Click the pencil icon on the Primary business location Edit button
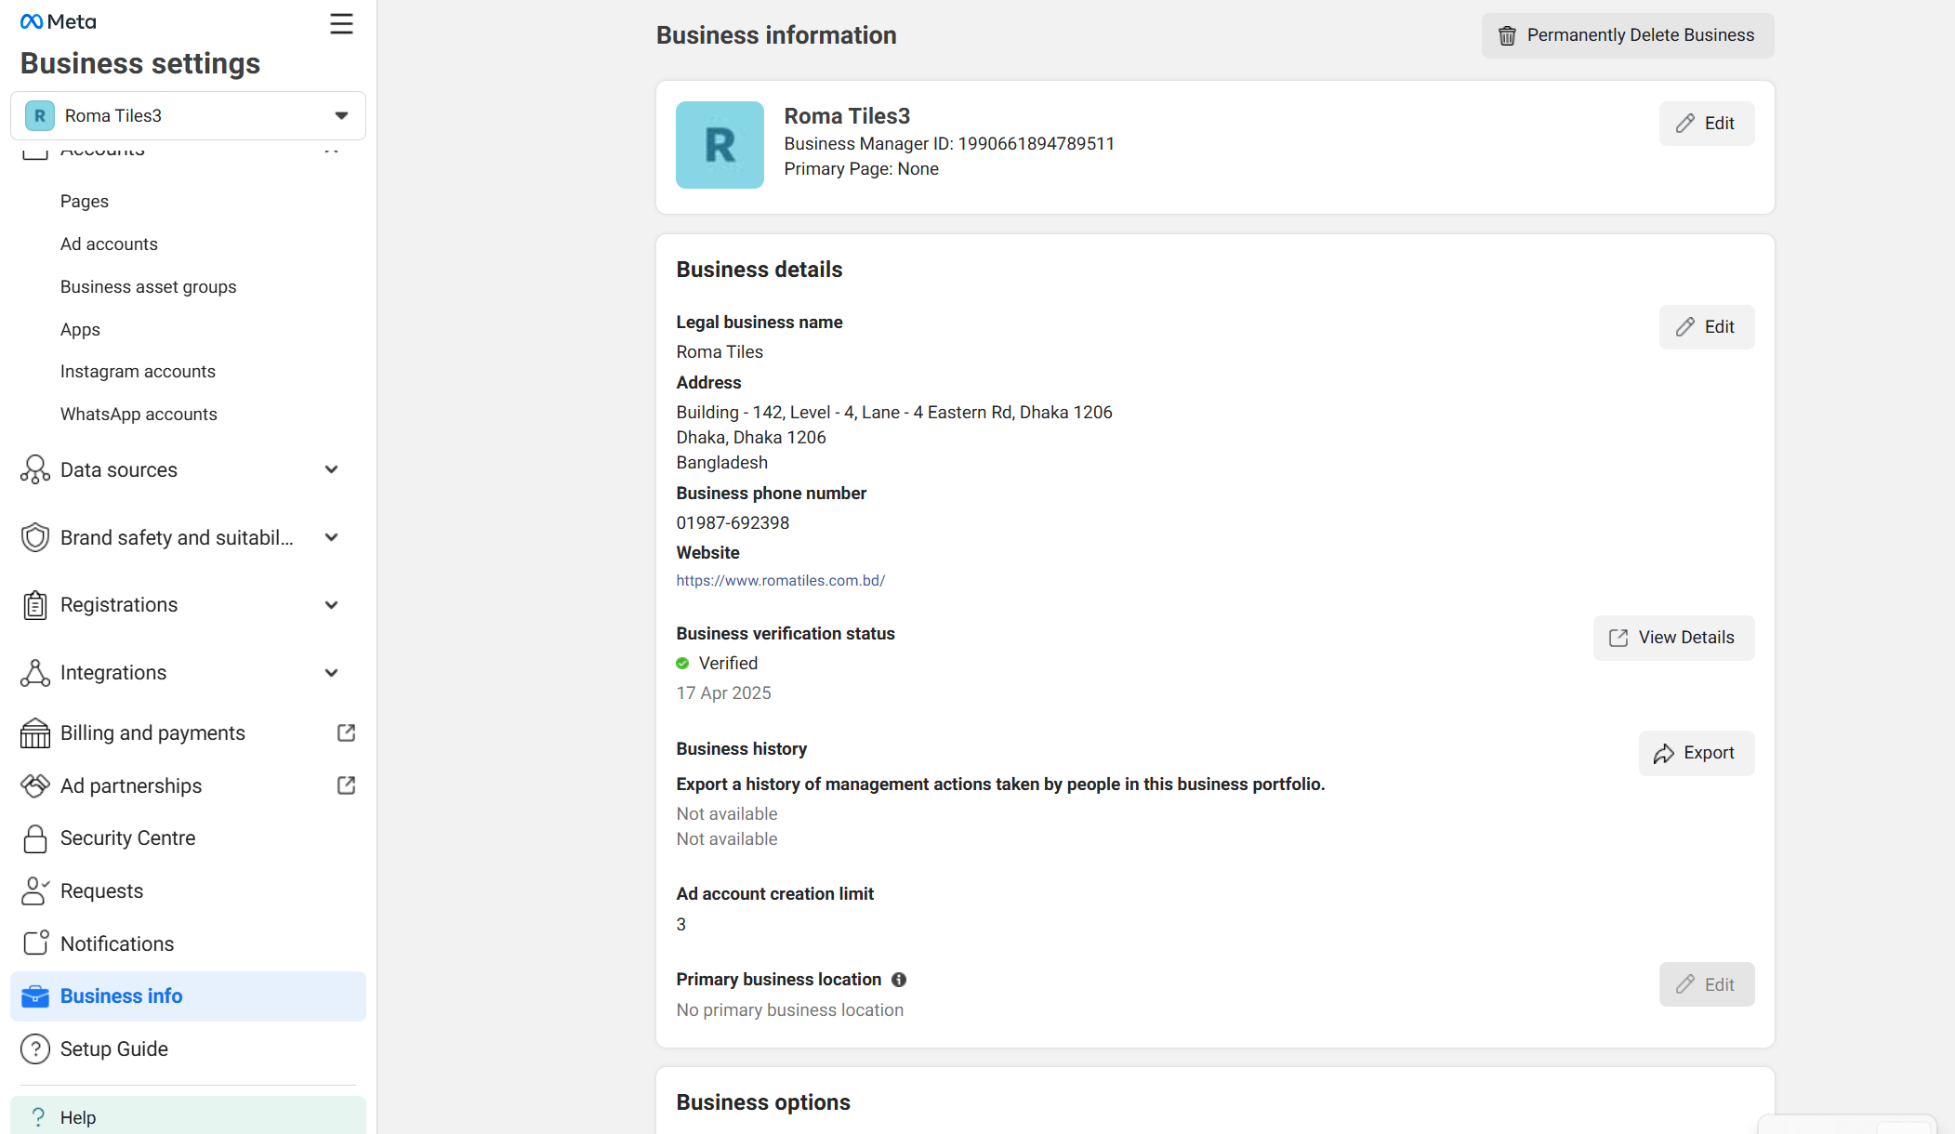Image resolution: width=1955 pixels, height=1134 pixels. [1685, 984]
